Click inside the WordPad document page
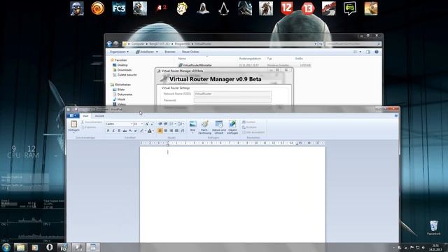The width and height of the screenshot is (448, 252). 232,195
